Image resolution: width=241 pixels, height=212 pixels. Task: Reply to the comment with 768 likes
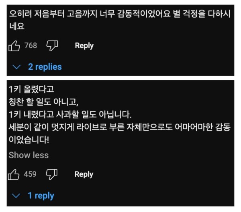click(84, 46)
